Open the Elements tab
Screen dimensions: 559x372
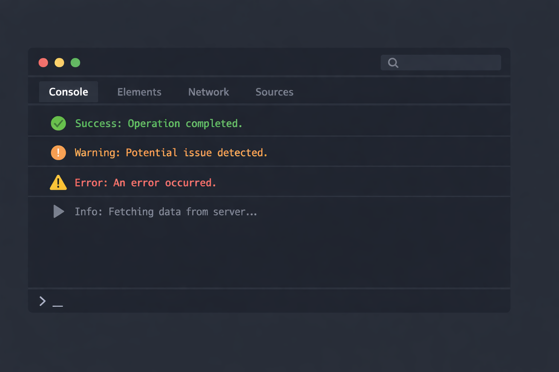(x=139, y=92)
